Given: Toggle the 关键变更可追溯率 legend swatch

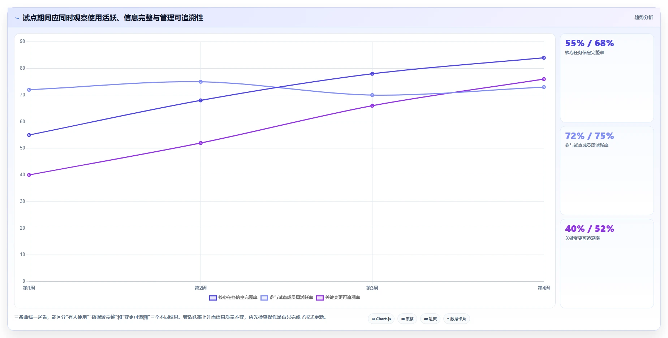Looking at the screenshot, I should coord(320,298).
